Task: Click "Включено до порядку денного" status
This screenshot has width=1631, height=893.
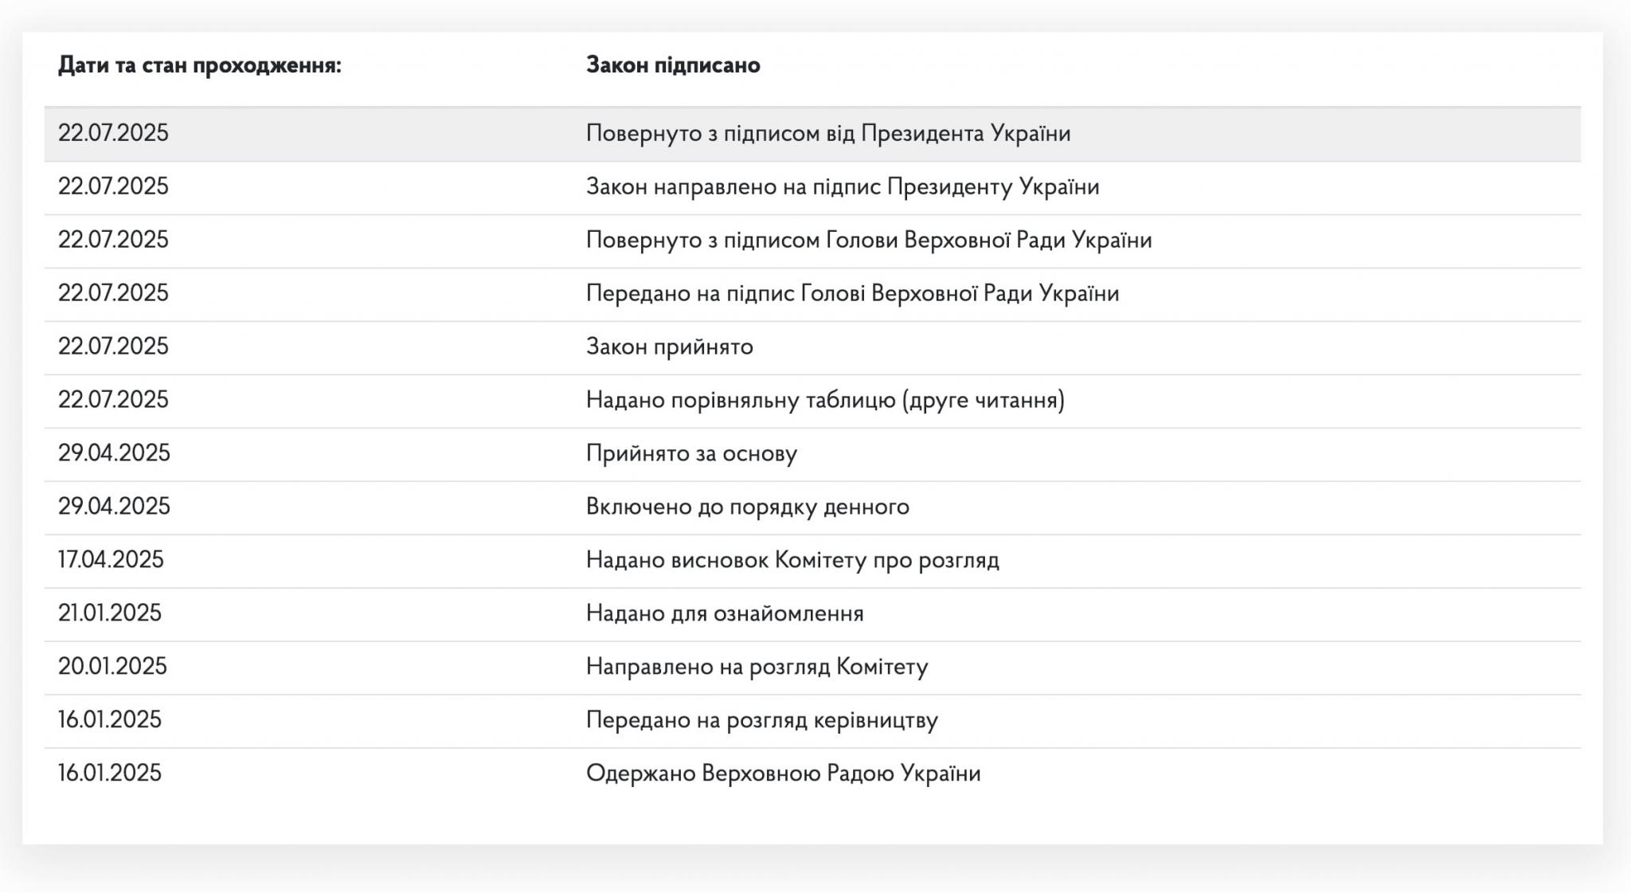Action: (747, 507)
